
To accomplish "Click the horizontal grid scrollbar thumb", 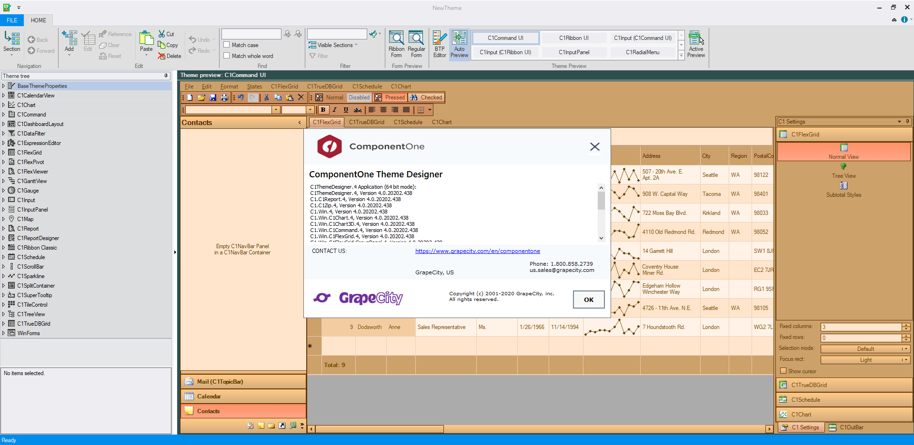I will click(380, 429).
